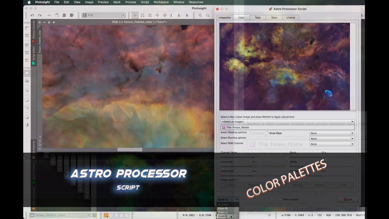Open the Script menu

[145, 2]
